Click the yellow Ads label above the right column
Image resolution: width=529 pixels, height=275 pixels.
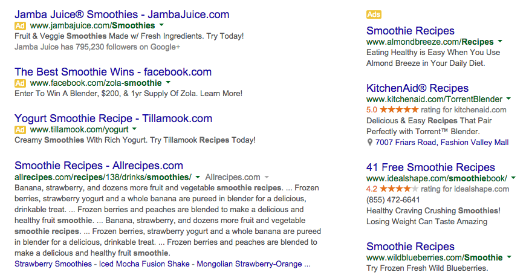pyautogui.click(x=374, y=15)
